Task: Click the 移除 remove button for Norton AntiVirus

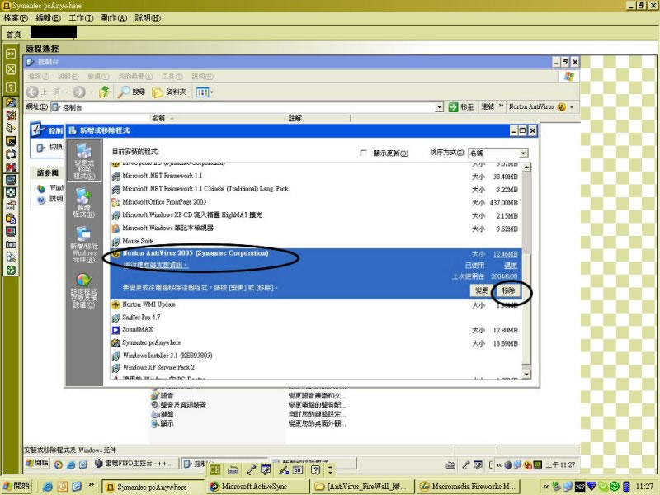Action: pyautogui.click(x=508, y=290)
